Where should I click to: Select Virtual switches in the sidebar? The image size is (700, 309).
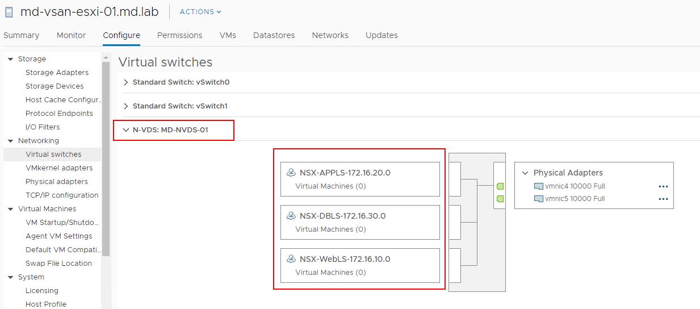tap(52, 154)
